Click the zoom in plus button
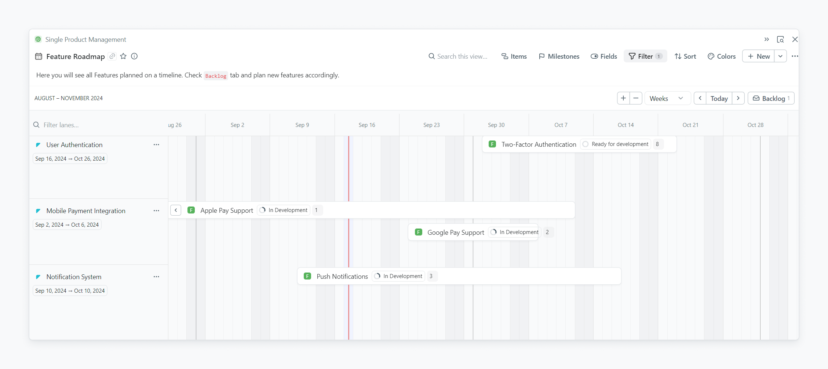The width and height of the screenshot is (828, 369). coord(623,98)
